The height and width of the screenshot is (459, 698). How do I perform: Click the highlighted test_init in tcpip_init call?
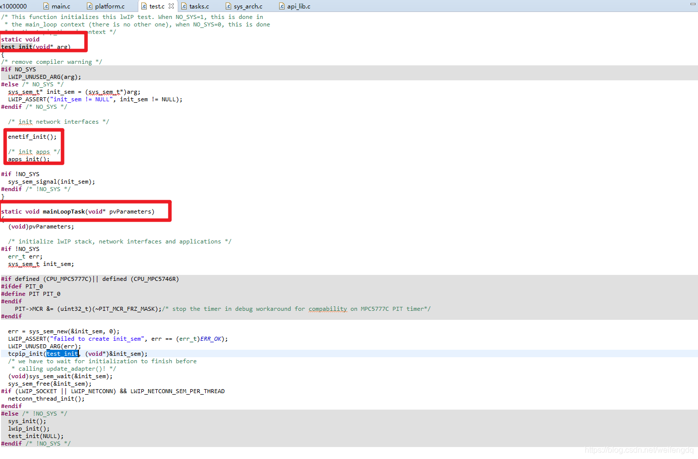tap(62, 354)
